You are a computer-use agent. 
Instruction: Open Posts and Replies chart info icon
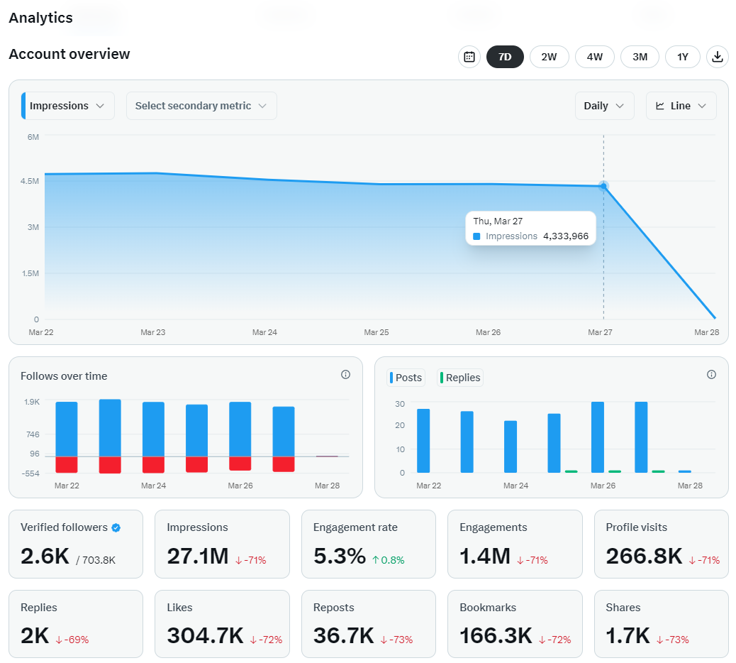tap(711, 375)
